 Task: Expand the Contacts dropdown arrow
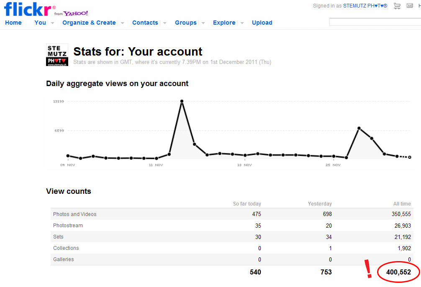click(x=165, y=23)
